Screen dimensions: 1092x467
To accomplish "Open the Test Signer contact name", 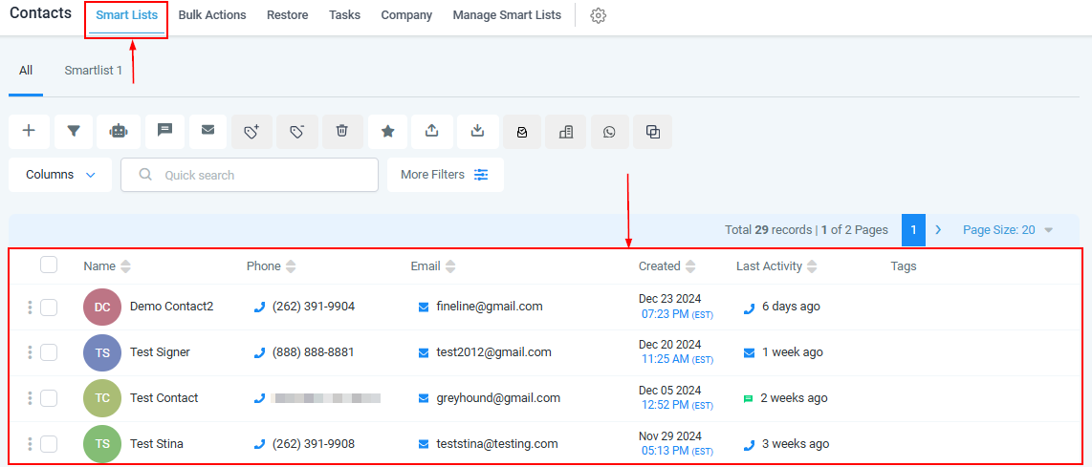I will [x=161, y=352].
